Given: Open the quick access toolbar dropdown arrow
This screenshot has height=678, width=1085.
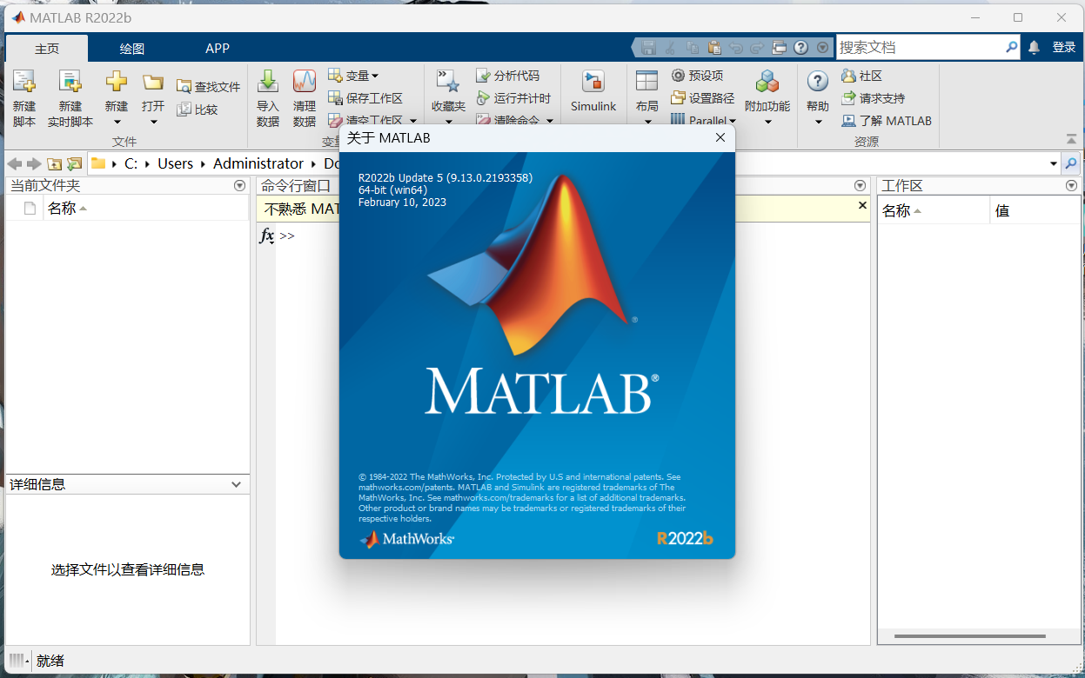Looking at the screenshot, I should 822,48.
